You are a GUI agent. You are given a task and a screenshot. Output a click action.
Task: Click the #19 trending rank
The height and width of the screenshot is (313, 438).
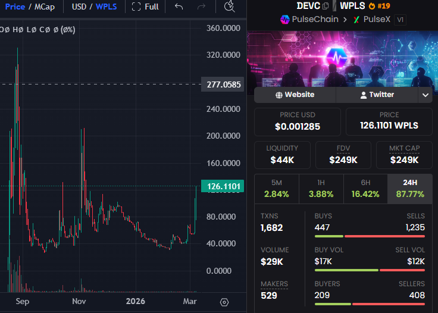(x=384, y=6)
